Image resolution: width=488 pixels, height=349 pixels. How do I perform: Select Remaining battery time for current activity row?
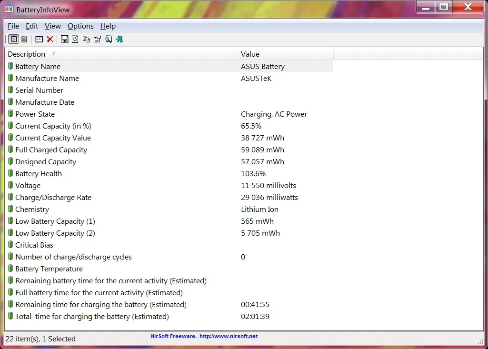(x=169, y=281)
